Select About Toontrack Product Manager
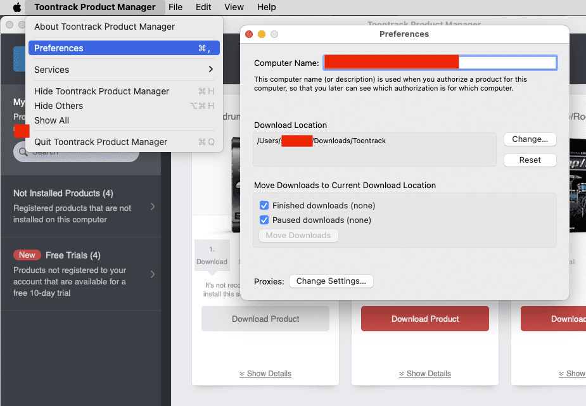586x406 pixels. pyautogui.click(x=124, y=27)
